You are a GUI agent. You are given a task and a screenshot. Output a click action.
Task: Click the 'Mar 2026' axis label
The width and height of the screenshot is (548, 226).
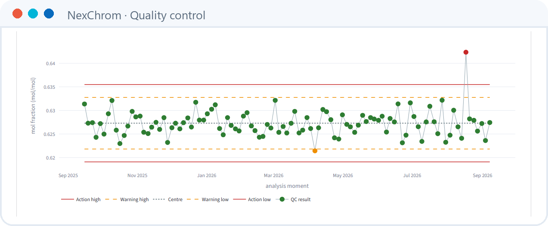[x=274, y=175]
